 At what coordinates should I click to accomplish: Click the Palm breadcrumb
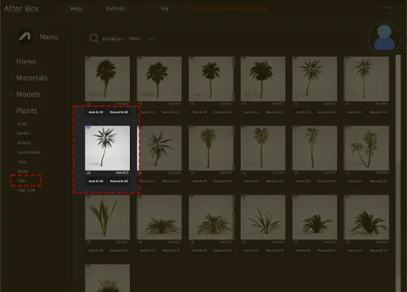coord(135,39)
